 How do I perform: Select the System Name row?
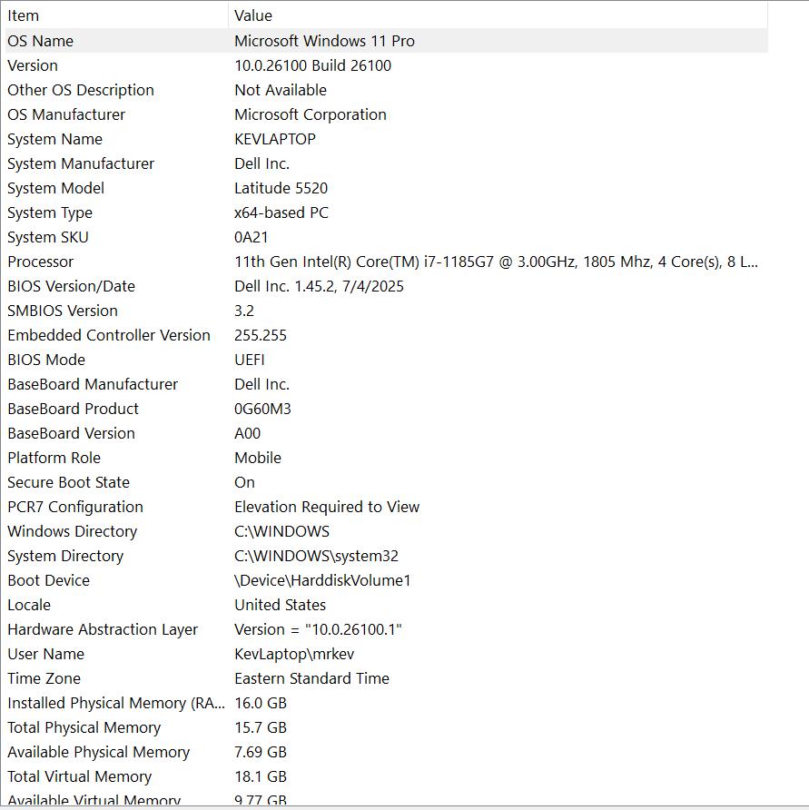click(x=54, y=139)
